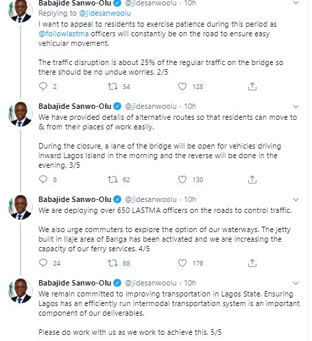Screen dimensions: 312x341
Task: Open the chevron menu on the 5/5 tweet
Action: 296,283
